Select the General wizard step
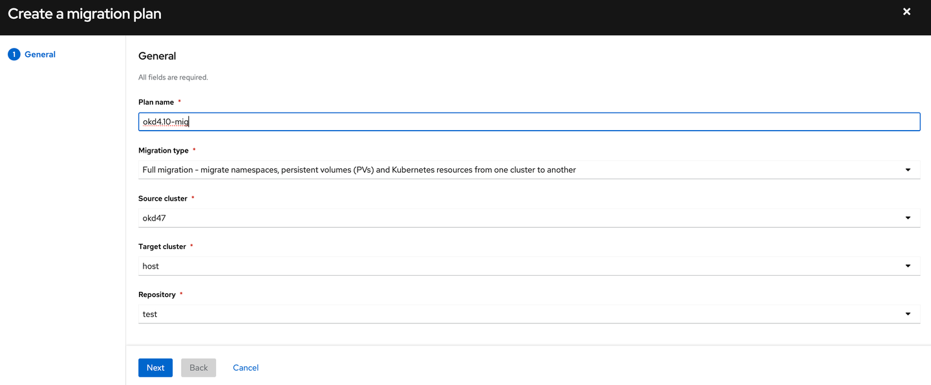The image size is (931, 385). click(40, 54)
